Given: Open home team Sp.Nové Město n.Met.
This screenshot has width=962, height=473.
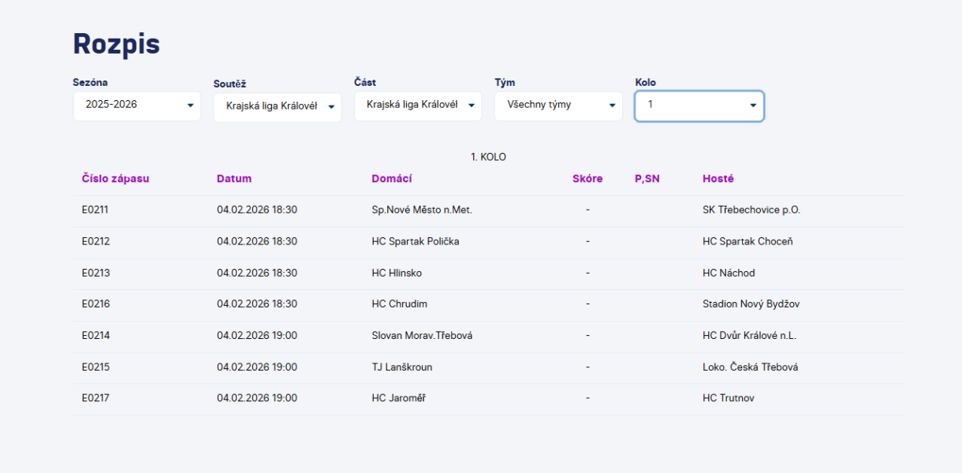Looking at the screenshot, I should pos(421,210).
